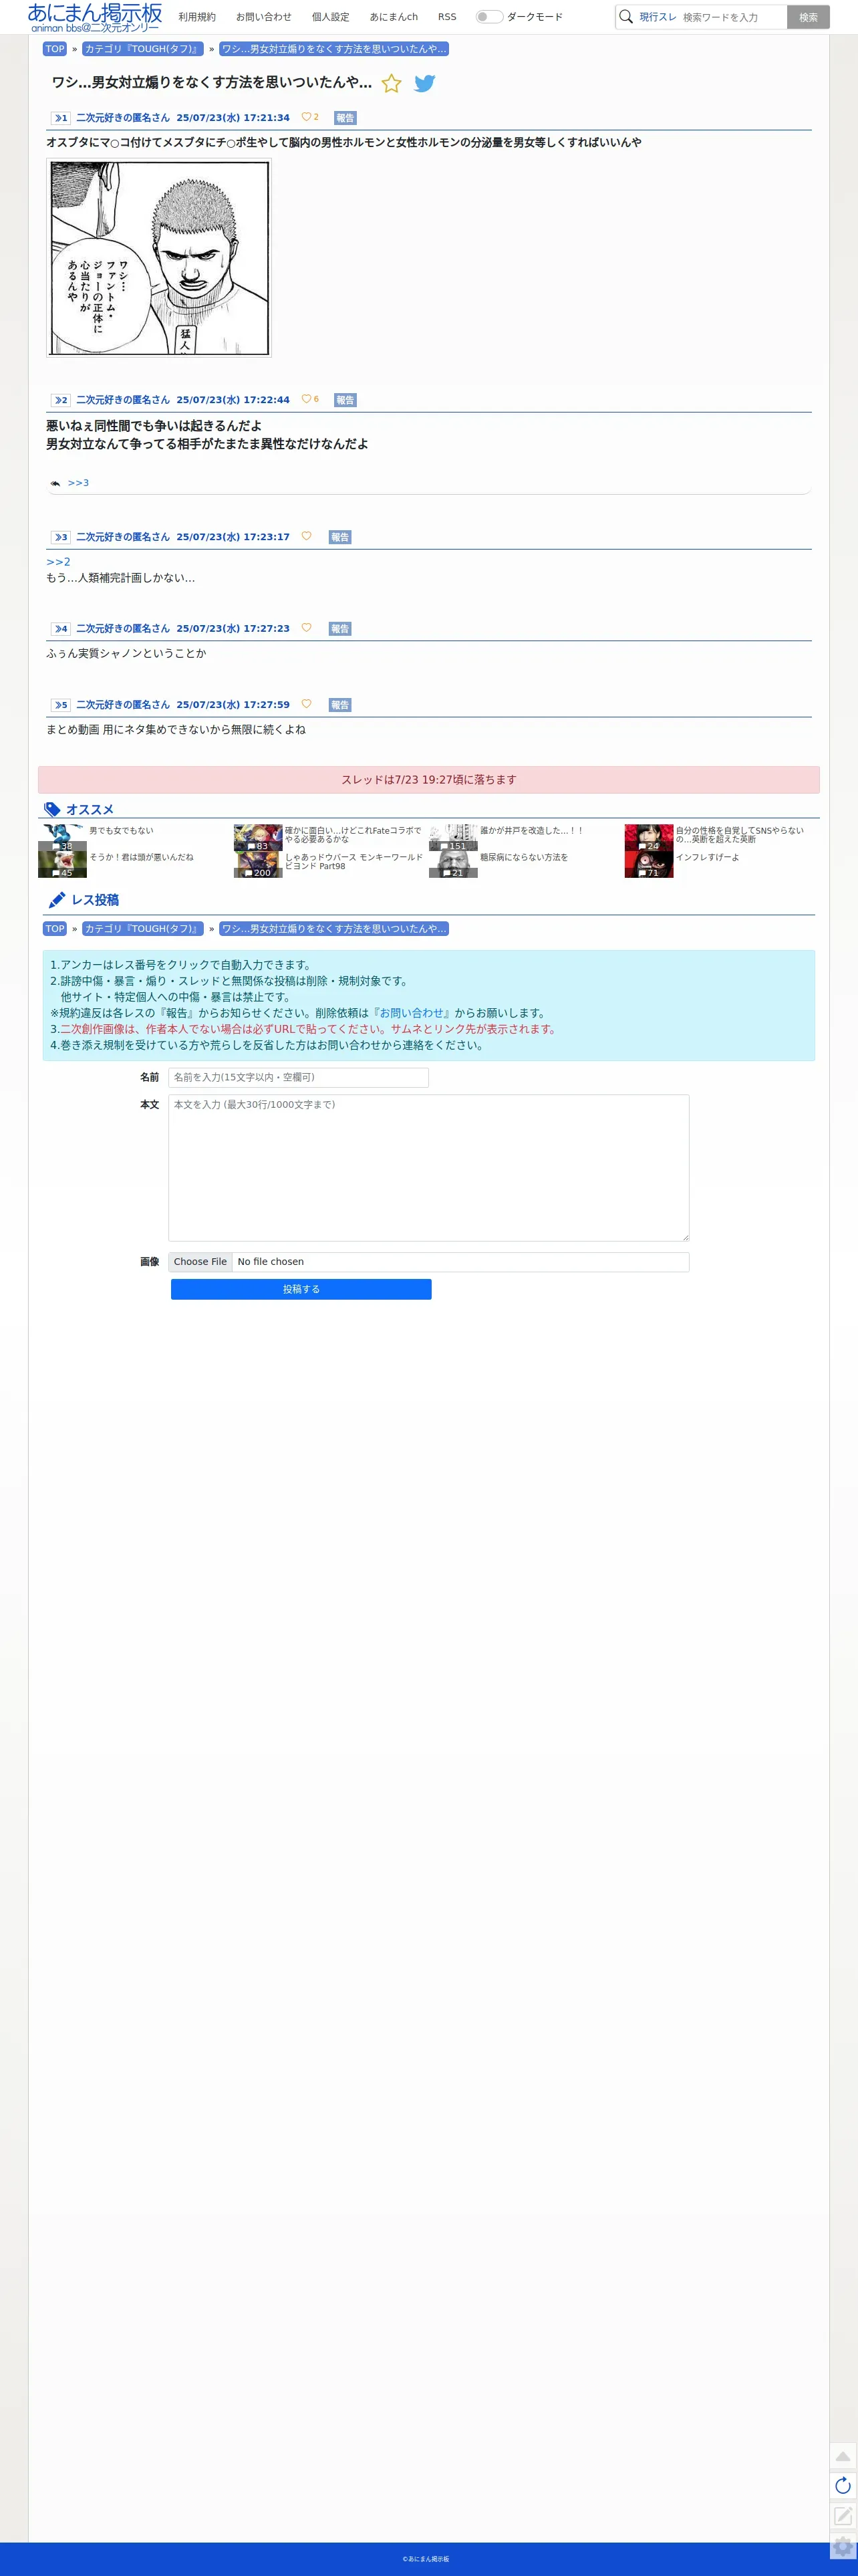Click the あにまん掲示板 site logo

pos(95,17)
